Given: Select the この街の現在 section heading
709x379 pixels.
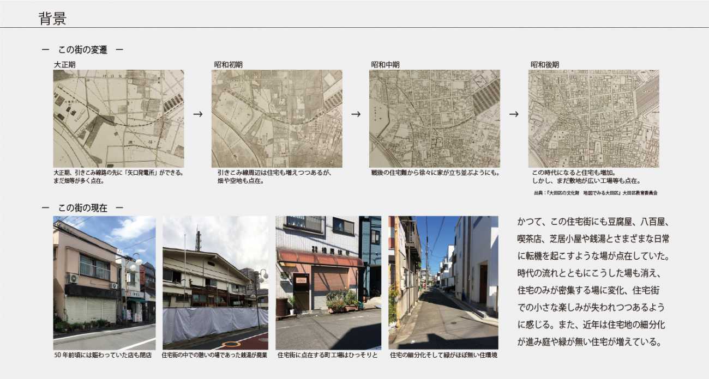Looking at the screenshot, I should pos(82,208).
